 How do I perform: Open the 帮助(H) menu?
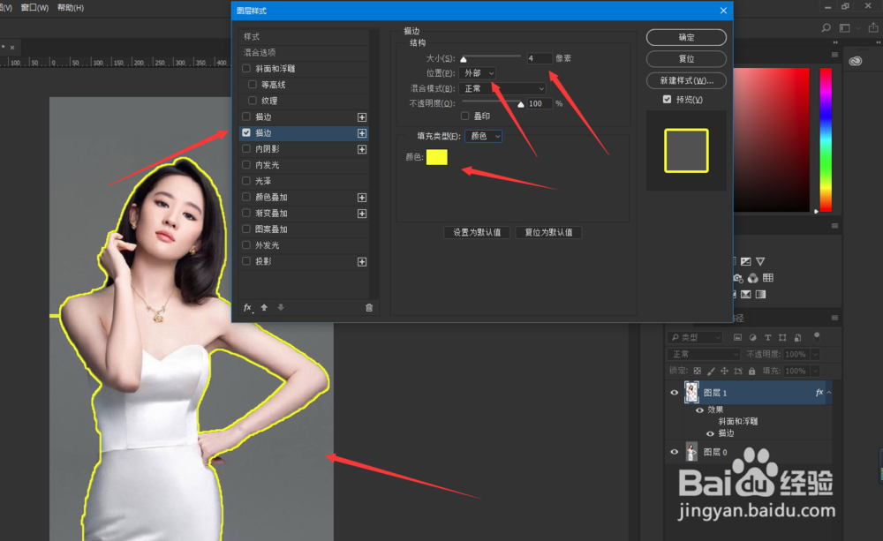[71, 8]
